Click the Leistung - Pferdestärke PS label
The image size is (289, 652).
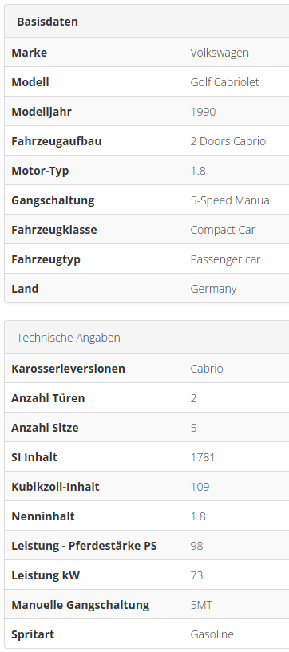point(84,546)
